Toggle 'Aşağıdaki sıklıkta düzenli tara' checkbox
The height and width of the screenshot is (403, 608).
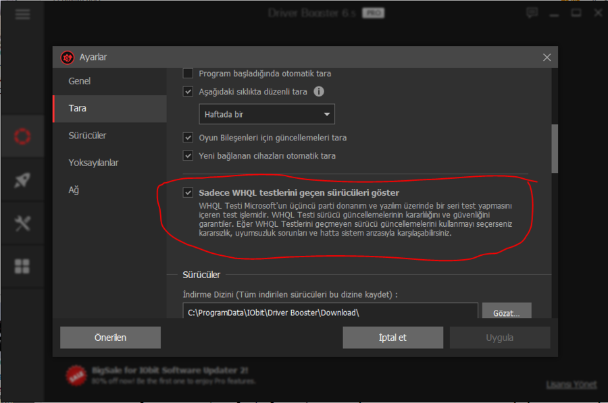188,91
